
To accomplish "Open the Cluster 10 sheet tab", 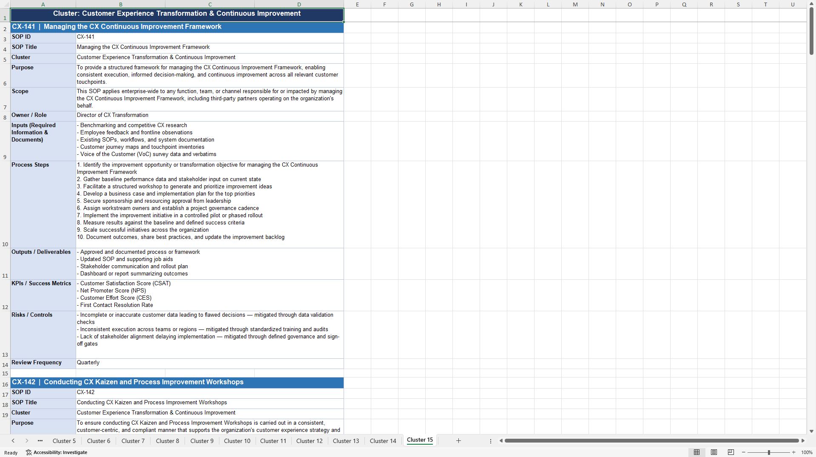I will tap(237, 441).
